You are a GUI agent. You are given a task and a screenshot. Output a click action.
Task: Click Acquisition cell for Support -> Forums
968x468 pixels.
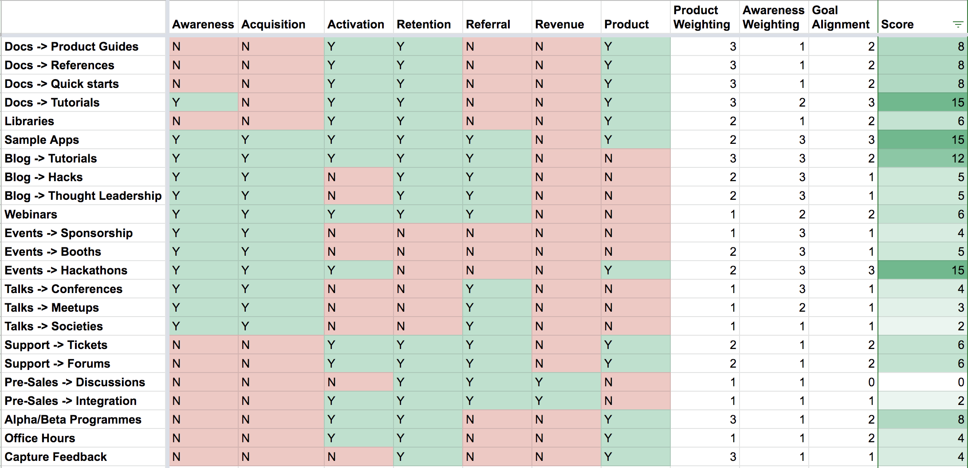coord(281,364)
